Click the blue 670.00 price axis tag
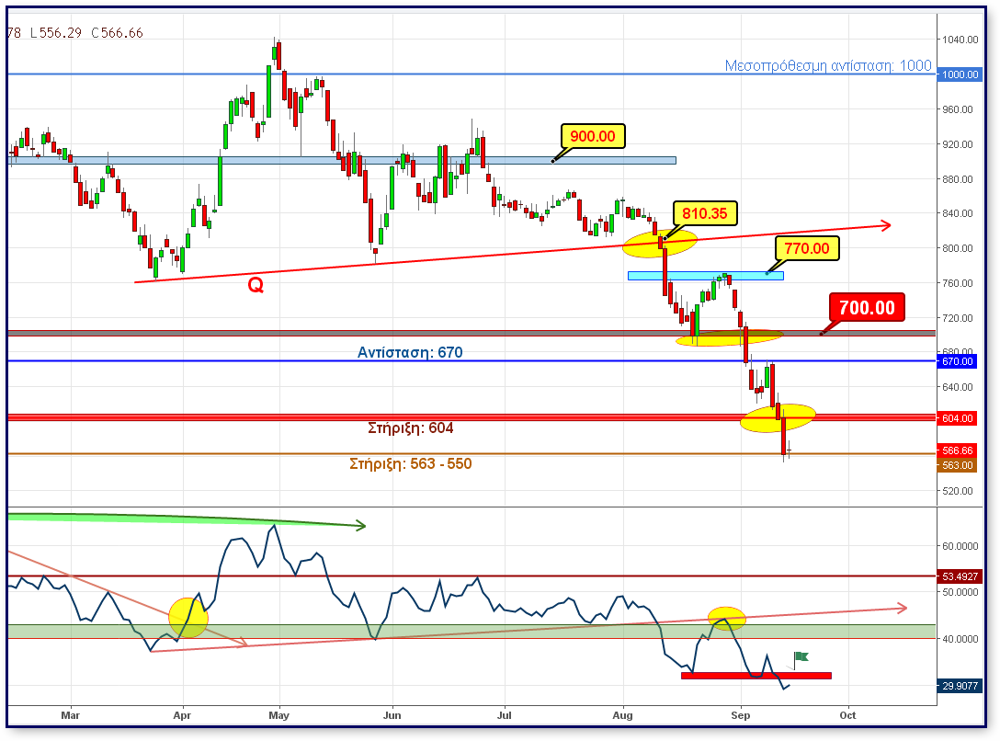Viewport: 1000px width, 741px height. [958, 361]
